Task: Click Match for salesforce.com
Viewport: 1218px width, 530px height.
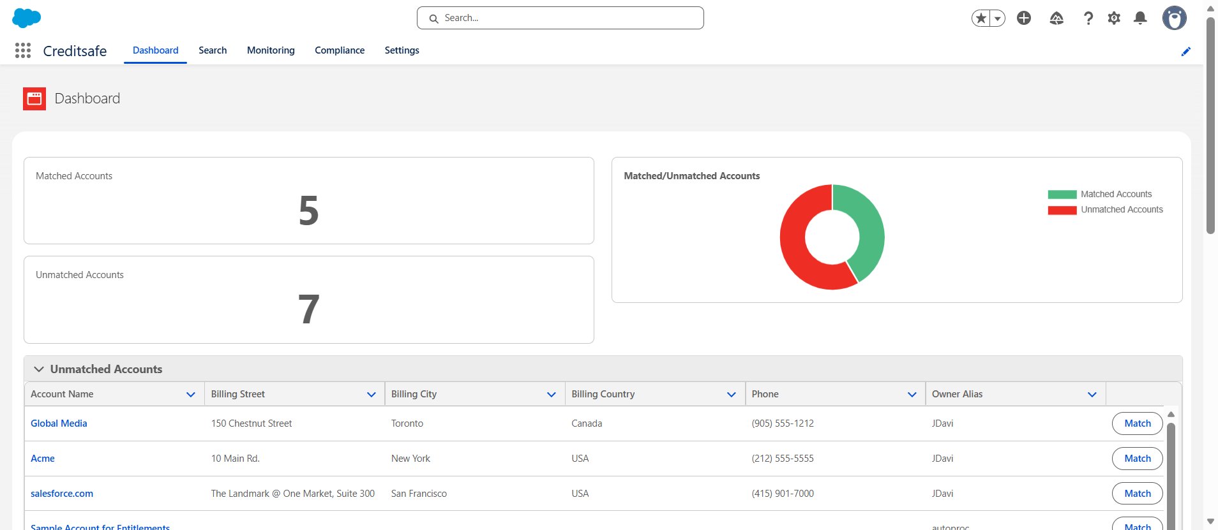Action: point(1138,494)
